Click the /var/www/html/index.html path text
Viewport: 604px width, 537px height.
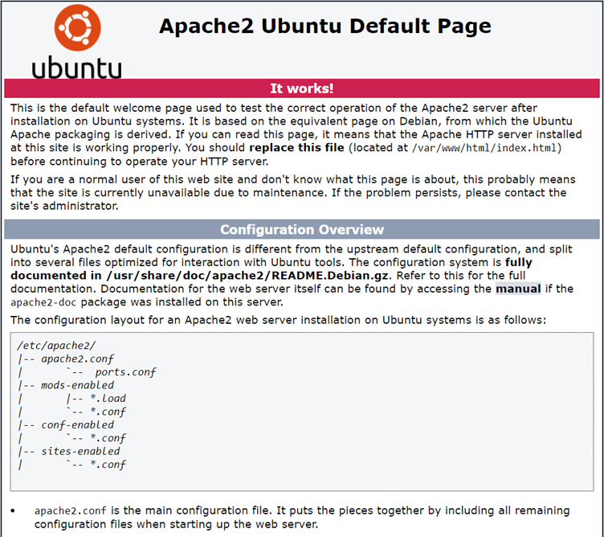(x=484, y=148)
